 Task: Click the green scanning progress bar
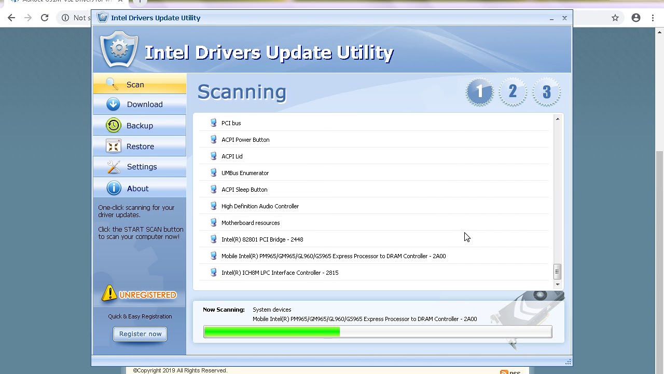(x=378, y=332)
